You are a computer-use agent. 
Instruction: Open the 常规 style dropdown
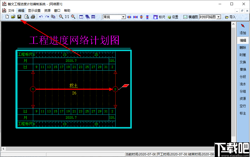123,17
